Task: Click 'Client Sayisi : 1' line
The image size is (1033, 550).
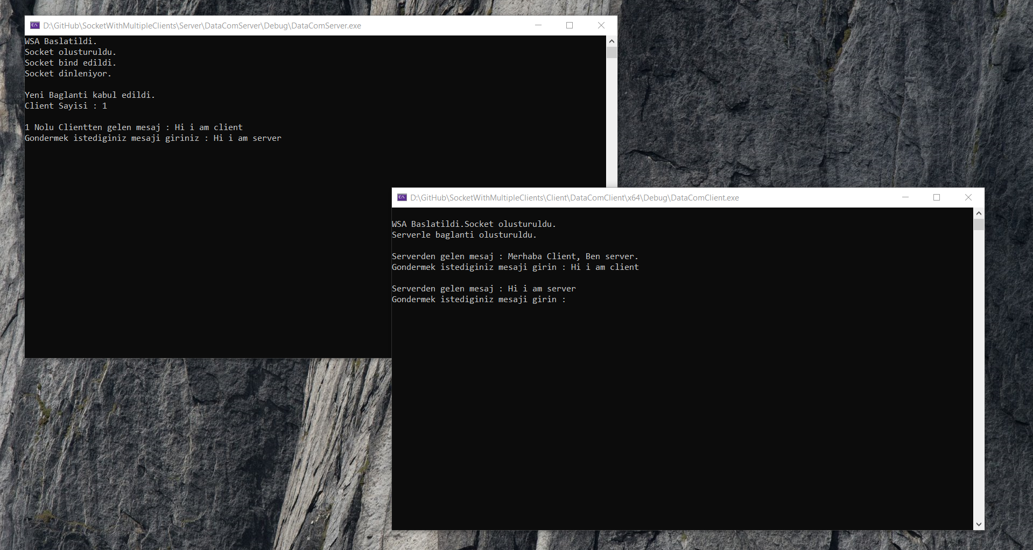Action: pyautogui.click(x=66, y=106)
